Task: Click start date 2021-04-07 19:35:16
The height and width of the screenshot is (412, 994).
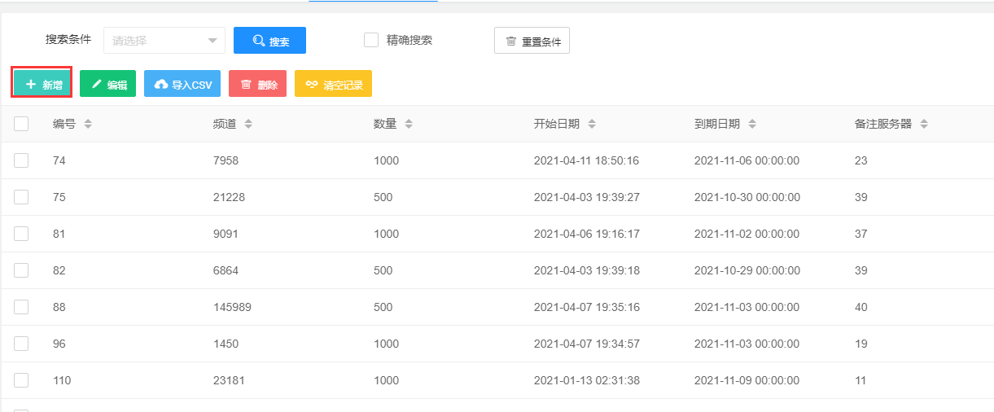Action: click(587, 307)
